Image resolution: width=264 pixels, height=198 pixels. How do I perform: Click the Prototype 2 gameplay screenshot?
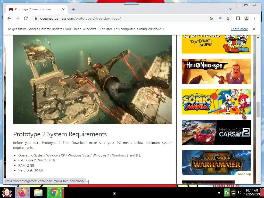point(93,79)
